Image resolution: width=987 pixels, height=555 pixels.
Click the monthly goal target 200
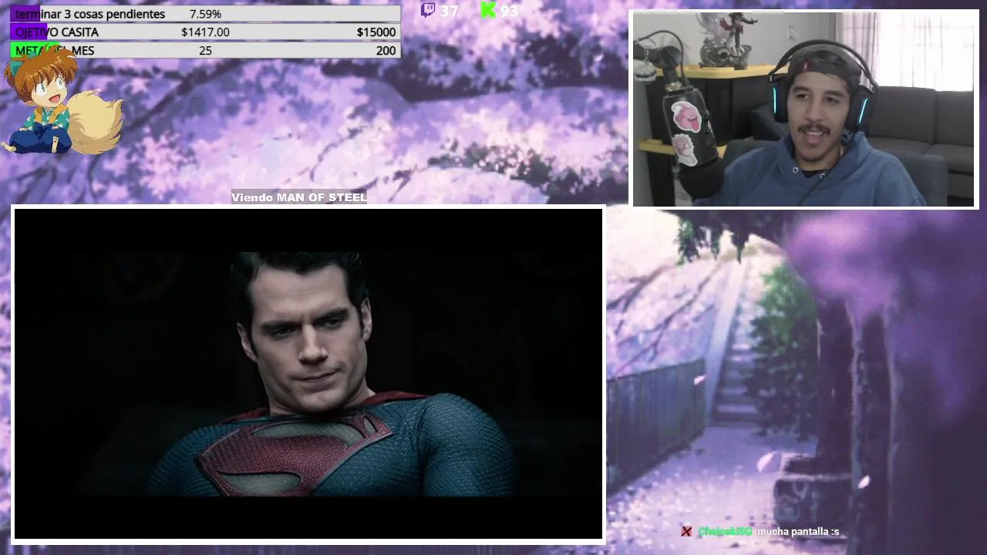pyautogui.click(x=386, y=50)
